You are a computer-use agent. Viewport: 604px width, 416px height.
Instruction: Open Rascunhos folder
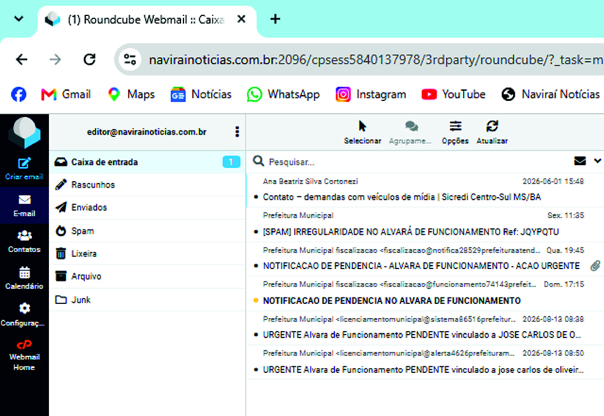tap(147, 185)
